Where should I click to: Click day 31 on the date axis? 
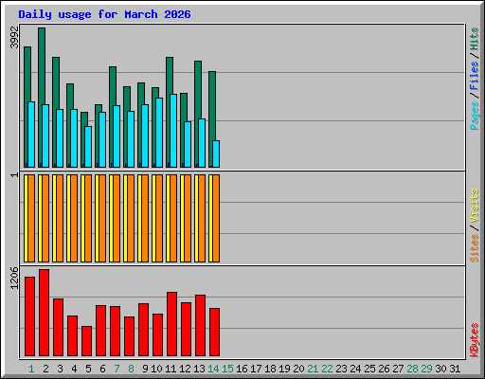(455, 369)
